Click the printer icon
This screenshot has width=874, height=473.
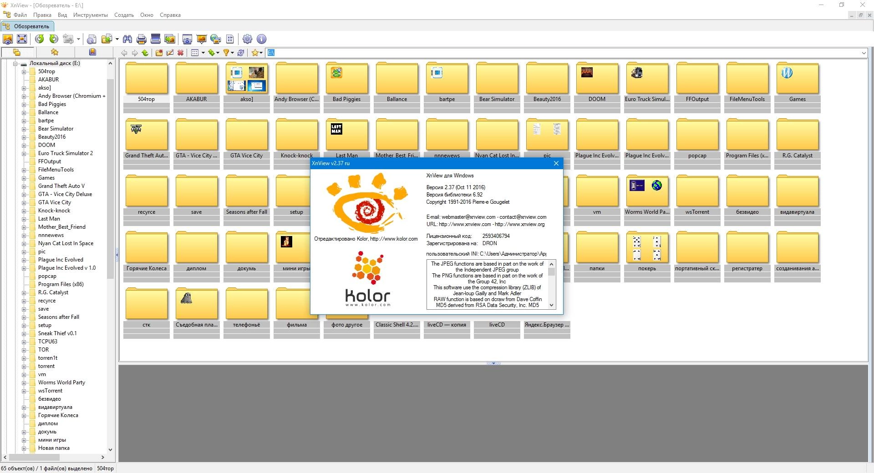pyautogui.click(x=142, y=39)
